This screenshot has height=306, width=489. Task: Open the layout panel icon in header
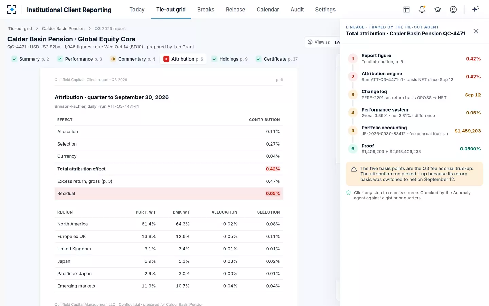coord(406,10)
